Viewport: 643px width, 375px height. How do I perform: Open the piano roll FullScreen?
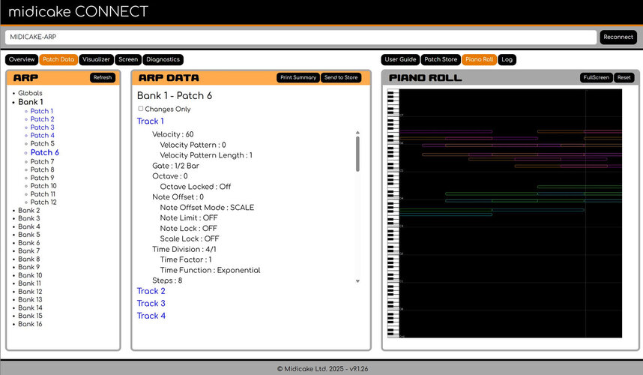[x=597, y=77]
